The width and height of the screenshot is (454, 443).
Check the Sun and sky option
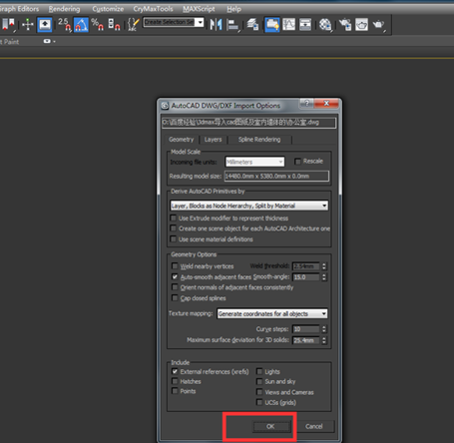click(x=259, y=381)
